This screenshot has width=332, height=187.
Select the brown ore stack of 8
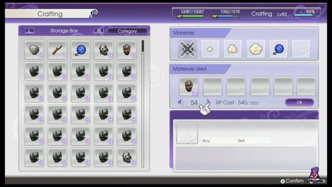point(127,50)
